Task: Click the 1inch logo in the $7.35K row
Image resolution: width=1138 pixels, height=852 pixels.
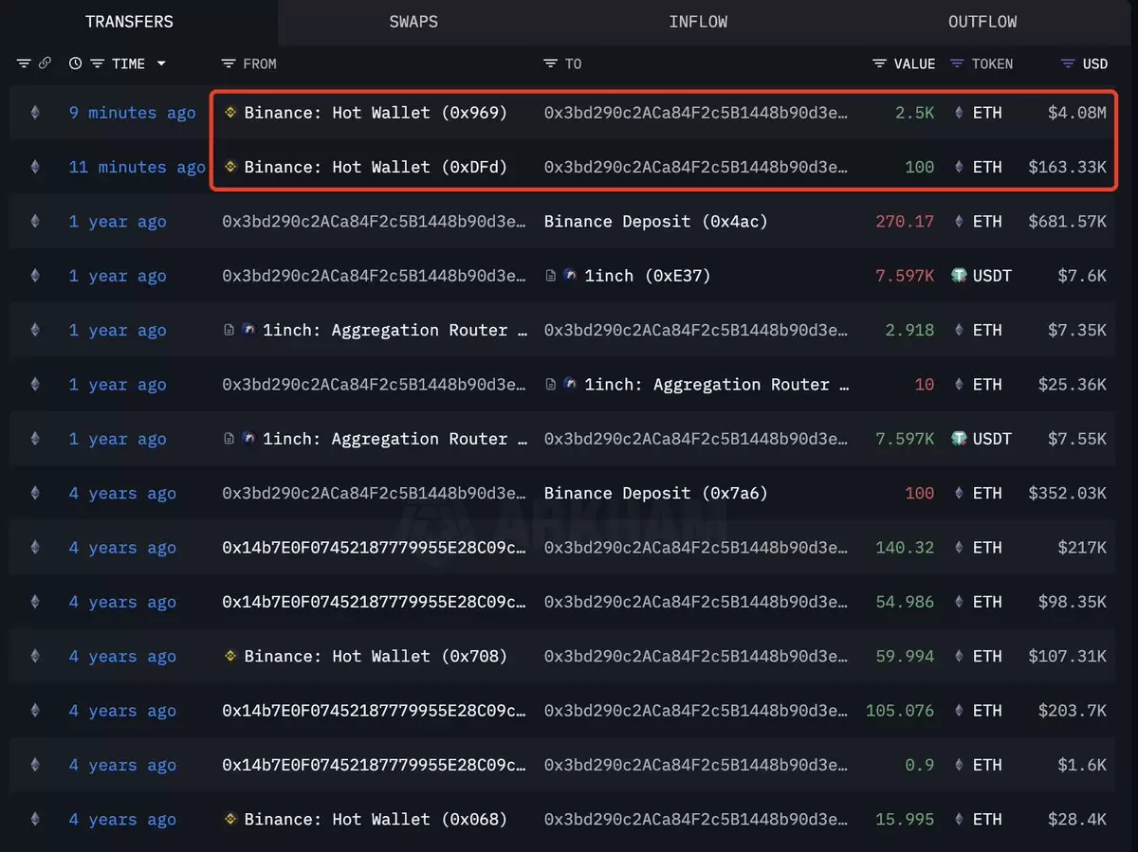Action: click(x=248, y=330)
